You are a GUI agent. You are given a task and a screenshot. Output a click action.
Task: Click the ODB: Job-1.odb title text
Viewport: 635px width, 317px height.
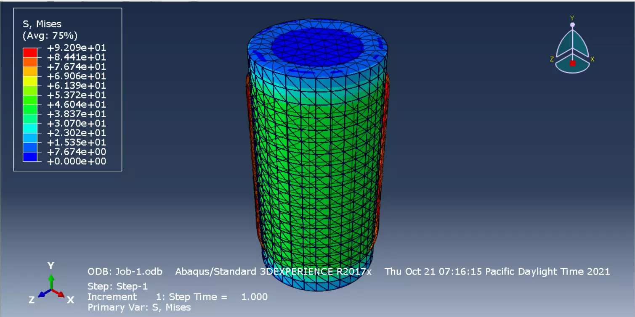pyautogui.click(x=125, y=272)
